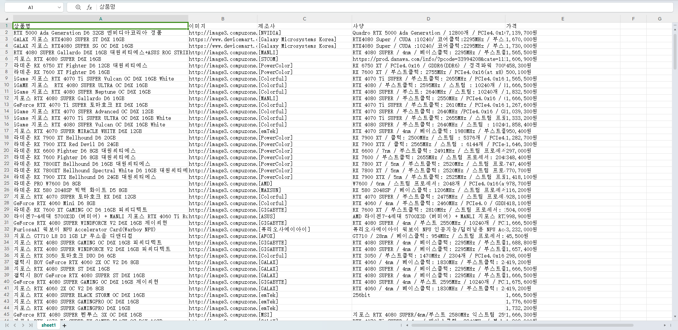This screenshot has width=678, height=330.
Task: Open the fx insert function icon
Action: (x=89, y=7)
